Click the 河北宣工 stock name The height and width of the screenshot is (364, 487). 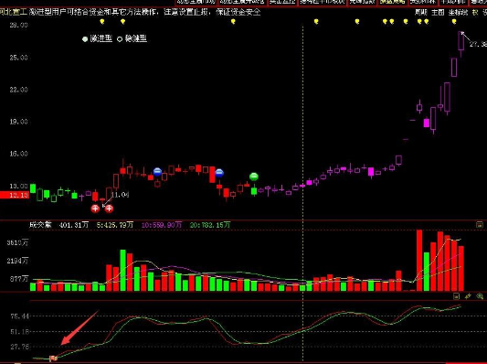click(14, 13)
